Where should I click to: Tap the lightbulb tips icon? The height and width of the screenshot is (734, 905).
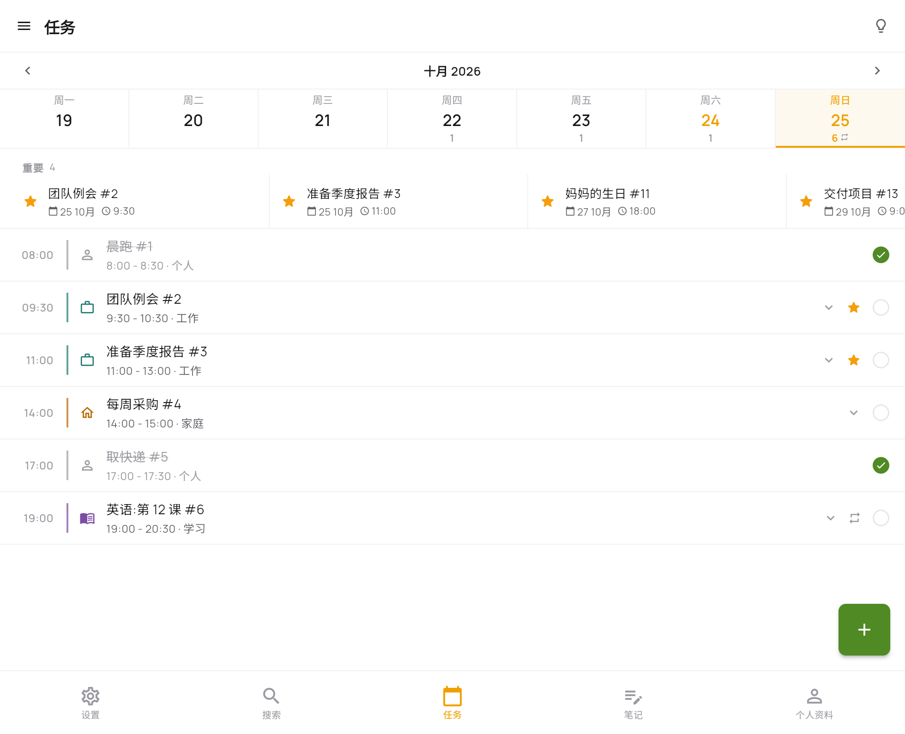pos(881,26)
